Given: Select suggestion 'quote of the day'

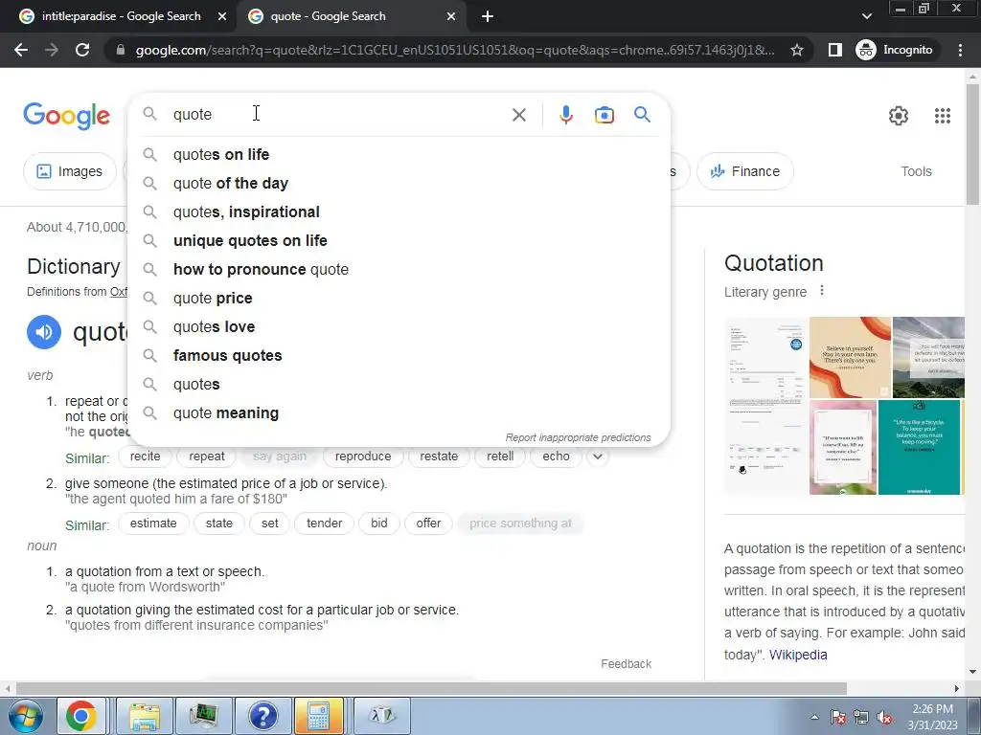Looking at the screenshot, I should [399, 183].
